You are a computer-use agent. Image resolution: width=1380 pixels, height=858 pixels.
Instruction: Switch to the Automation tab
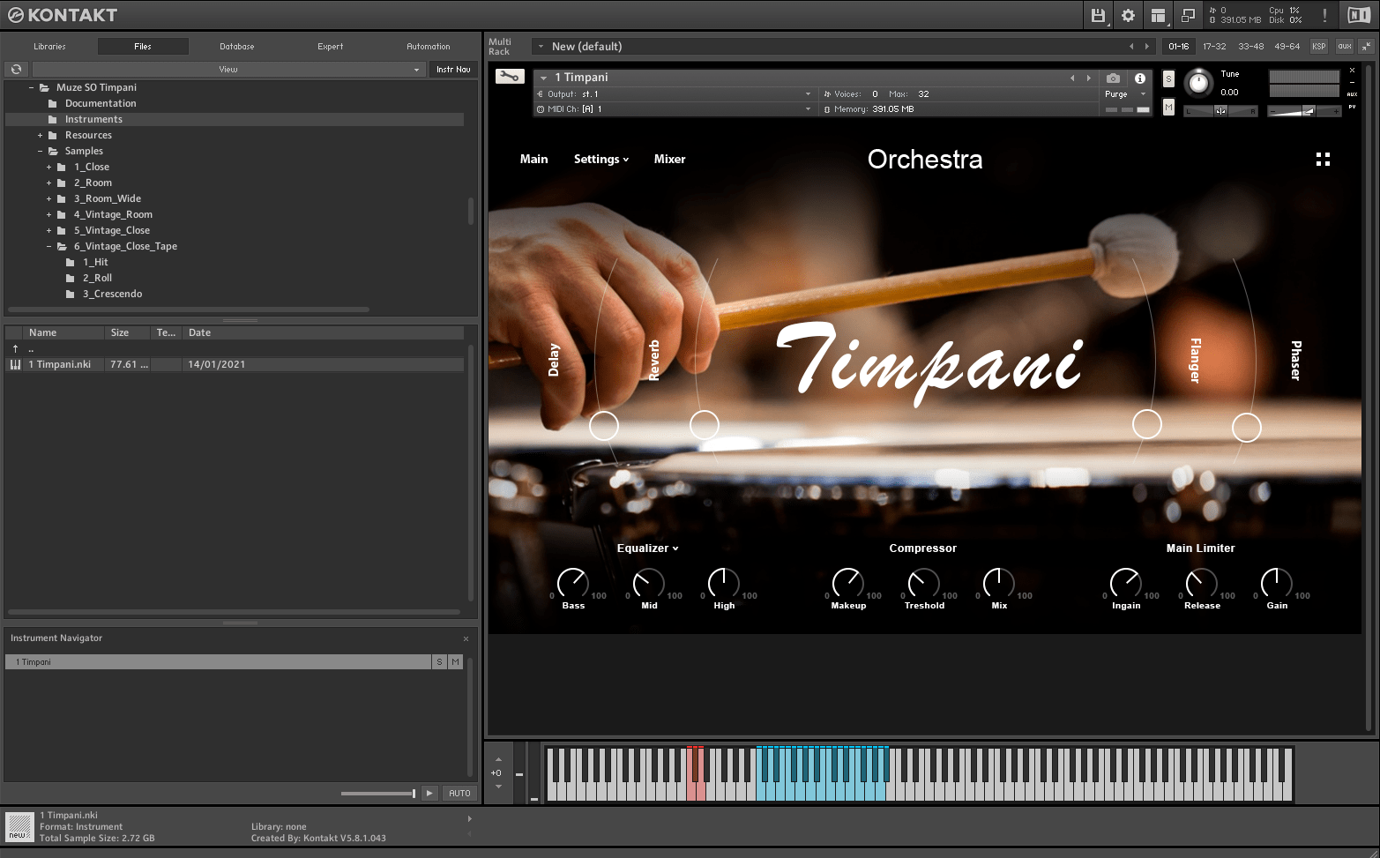(429, 46)
